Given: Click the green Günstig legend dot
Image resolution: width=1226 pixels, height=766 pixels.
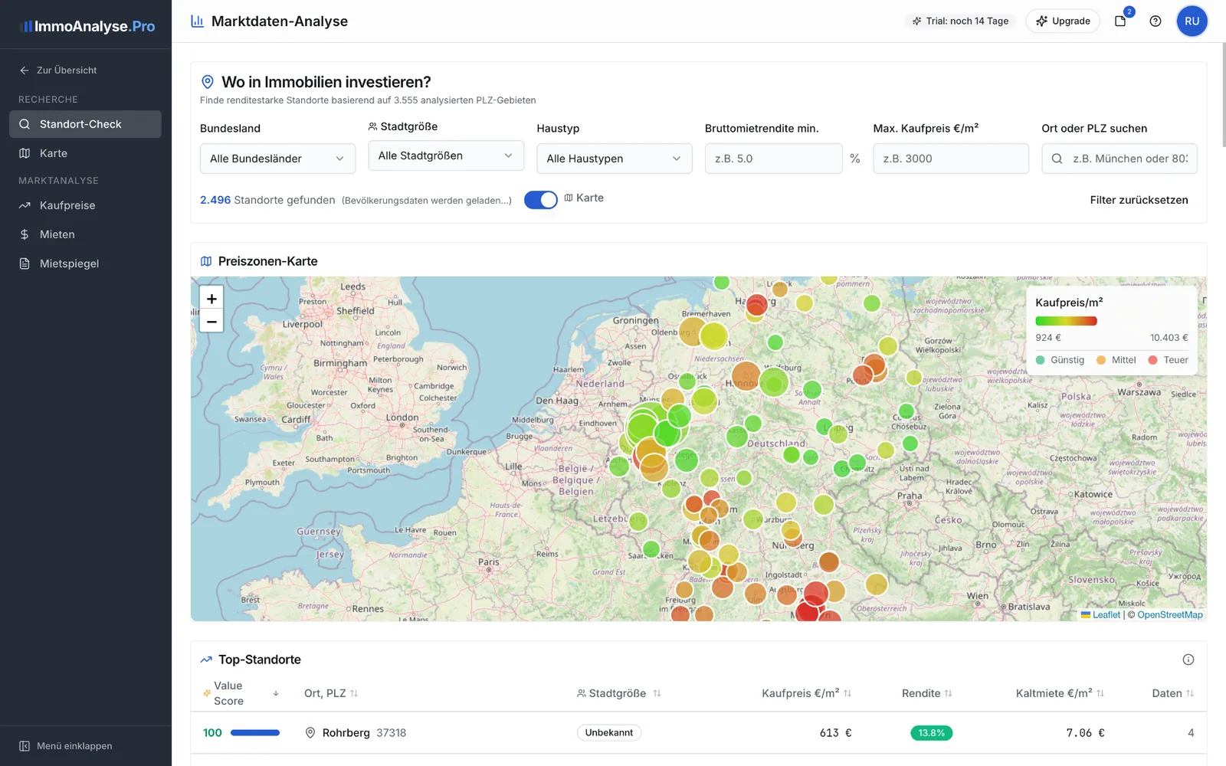Looking at the screenshot, I should tap(1040, 360).
